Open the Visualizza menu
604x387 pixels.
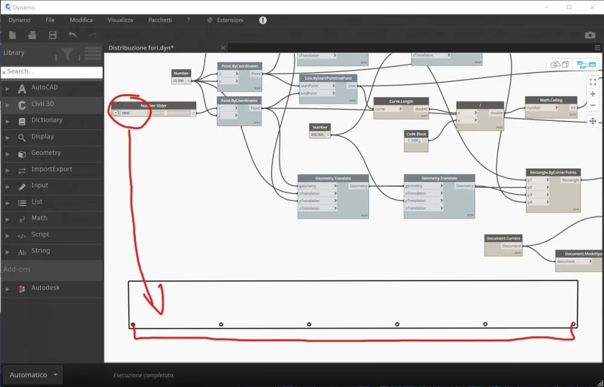click(120, 20)
